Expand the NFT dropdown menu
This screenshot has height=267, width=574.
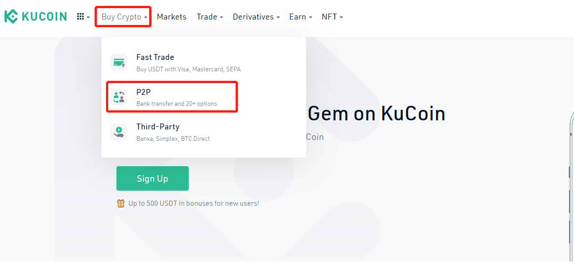332,17
